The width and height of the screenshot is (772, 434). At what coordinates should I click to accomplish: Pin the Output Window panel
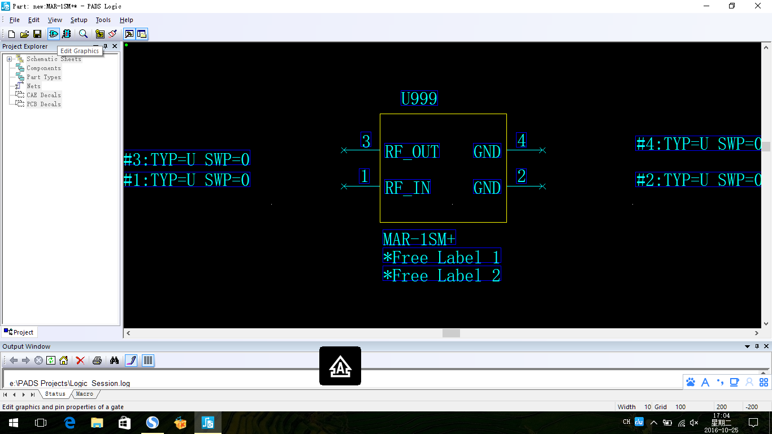(x=757, y=346)
